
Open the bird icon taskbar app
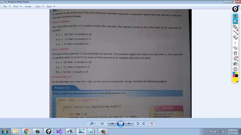click(x=70, y=132)
